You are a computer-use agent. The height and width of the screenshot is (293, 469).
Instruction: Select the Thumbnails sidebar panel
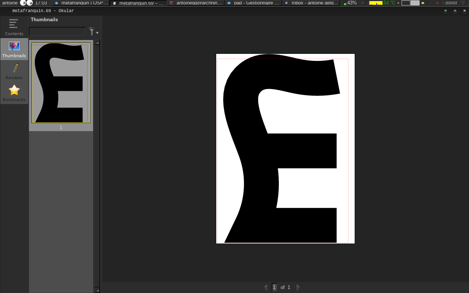coord(14,49)
